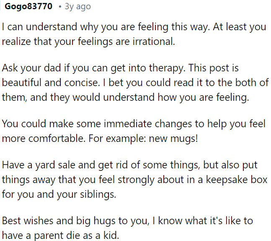The image size is (271, 241).
Task: Open the Gogo83770 user profile
Action: [x=28, y=7]
